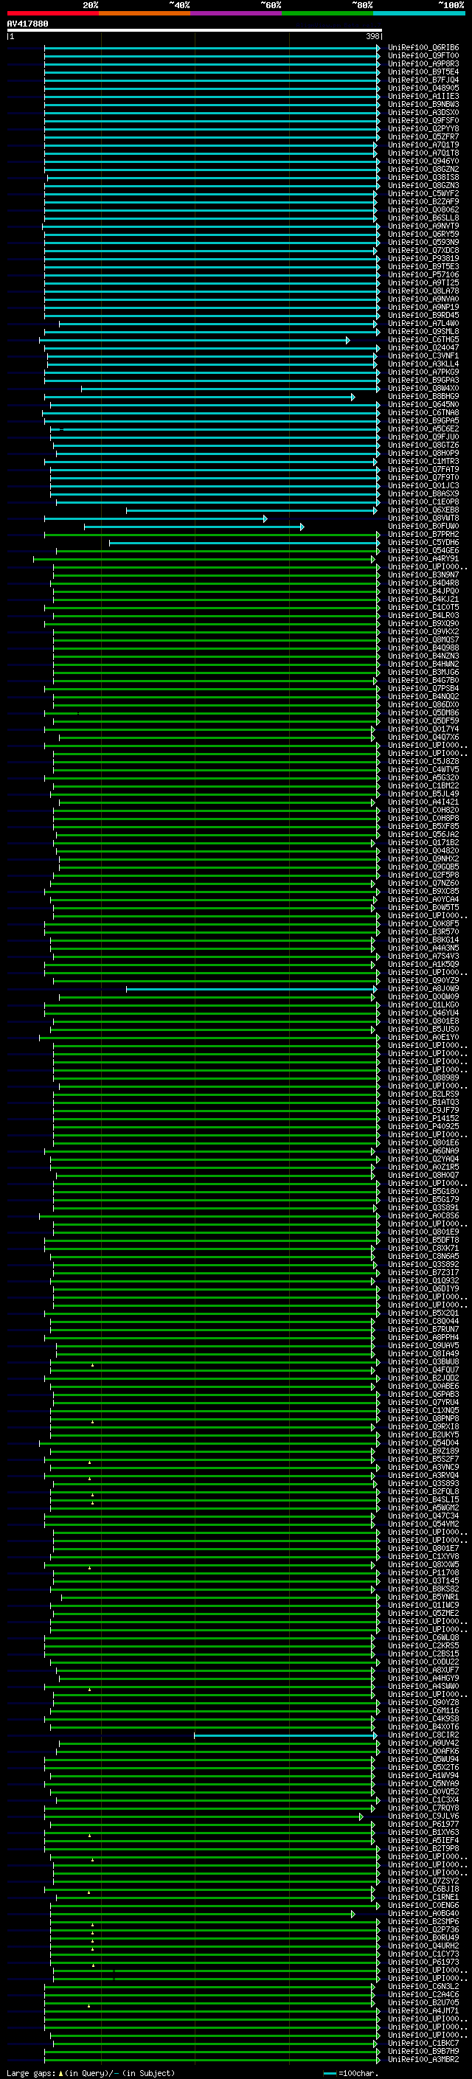Select the UniRef100_Q2PYY8 alignment label
472x2079 pixels.
[x=423, y=128]
